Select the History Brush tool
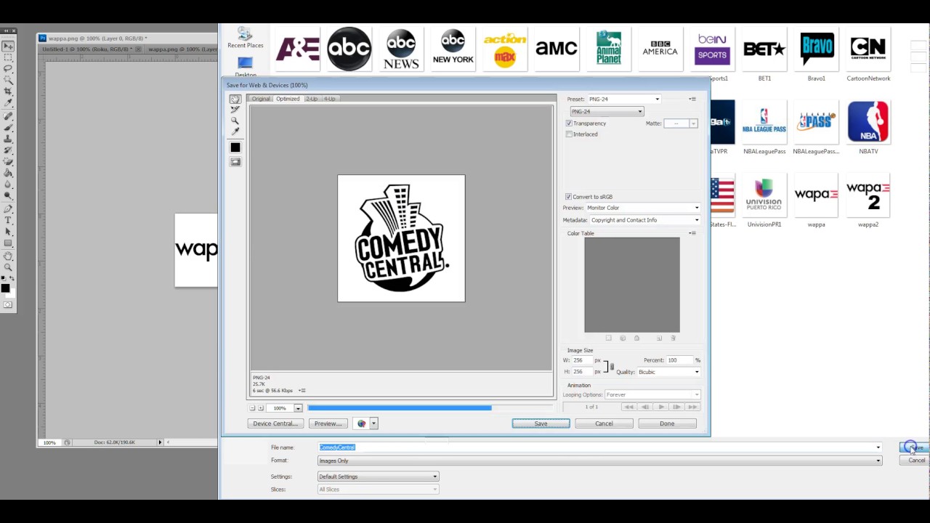930x523 pixels. pyautogui.click(x=8, y=150)
